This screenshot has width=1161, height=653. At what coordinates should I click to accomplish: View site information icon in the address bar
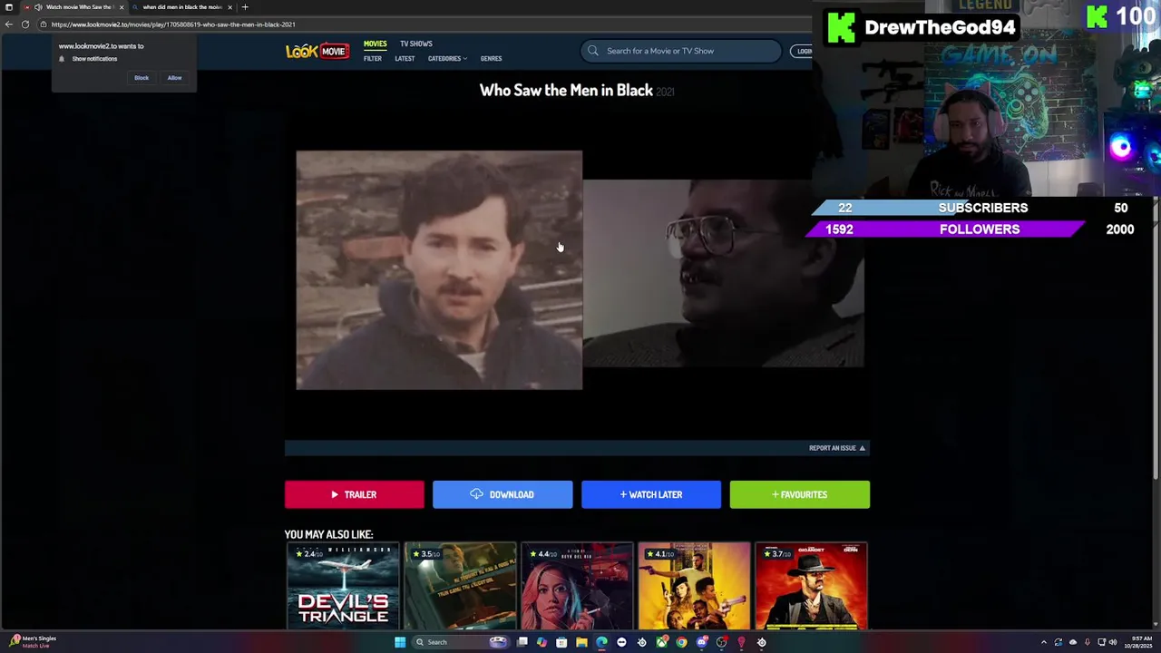[x=43, y=24]
